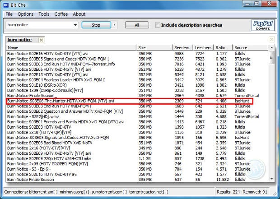
Task: Open the About menu
Action: [79, 14]
